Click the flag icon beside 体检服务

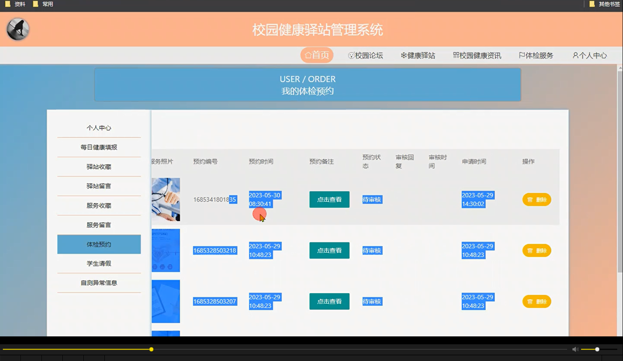point(522,55)
